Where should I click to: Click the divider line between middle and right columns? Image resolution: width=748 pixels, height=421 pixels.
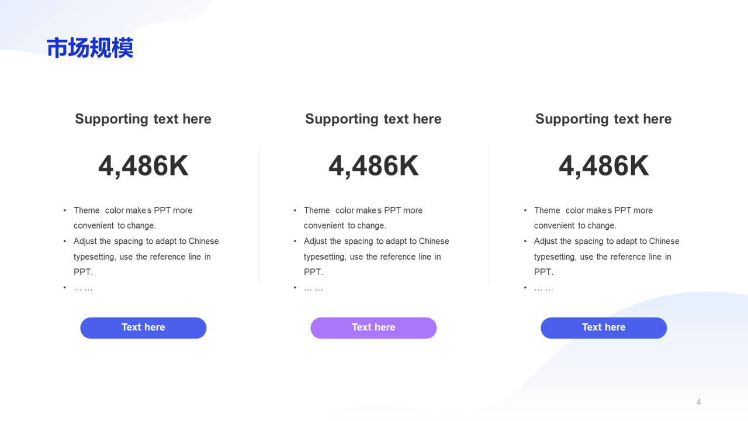coord(489,215)
